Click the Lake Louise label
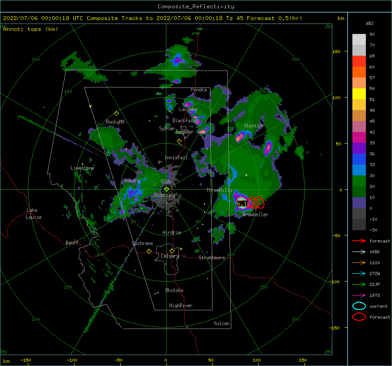This screenshot has height=366, width=392. pyautogui.click(x=34, y=214)
